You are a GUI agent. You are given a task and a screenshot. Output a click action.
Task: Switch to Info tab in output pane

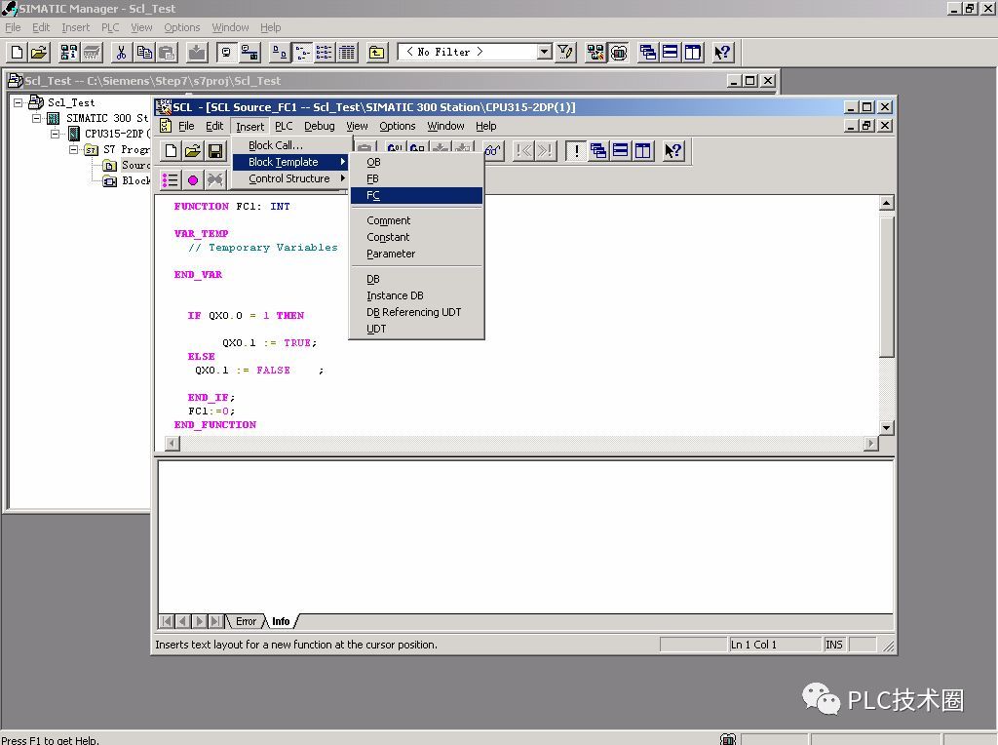[281, 621]
